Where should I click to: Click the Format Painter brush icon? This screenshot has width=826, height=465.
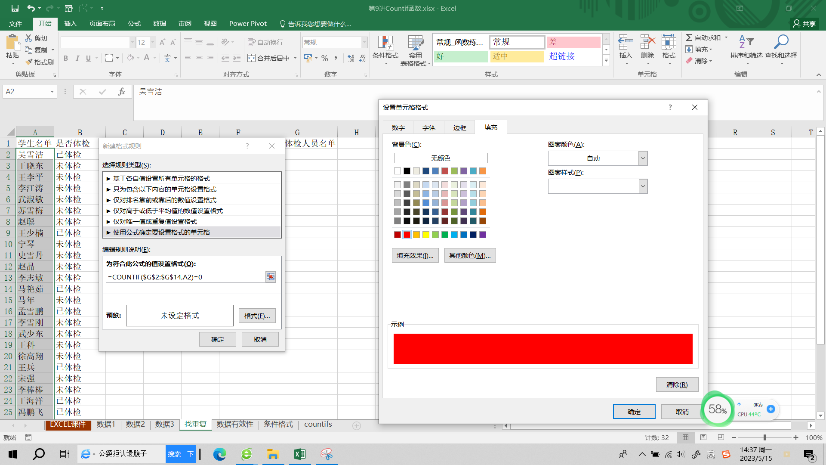(29, 62)
